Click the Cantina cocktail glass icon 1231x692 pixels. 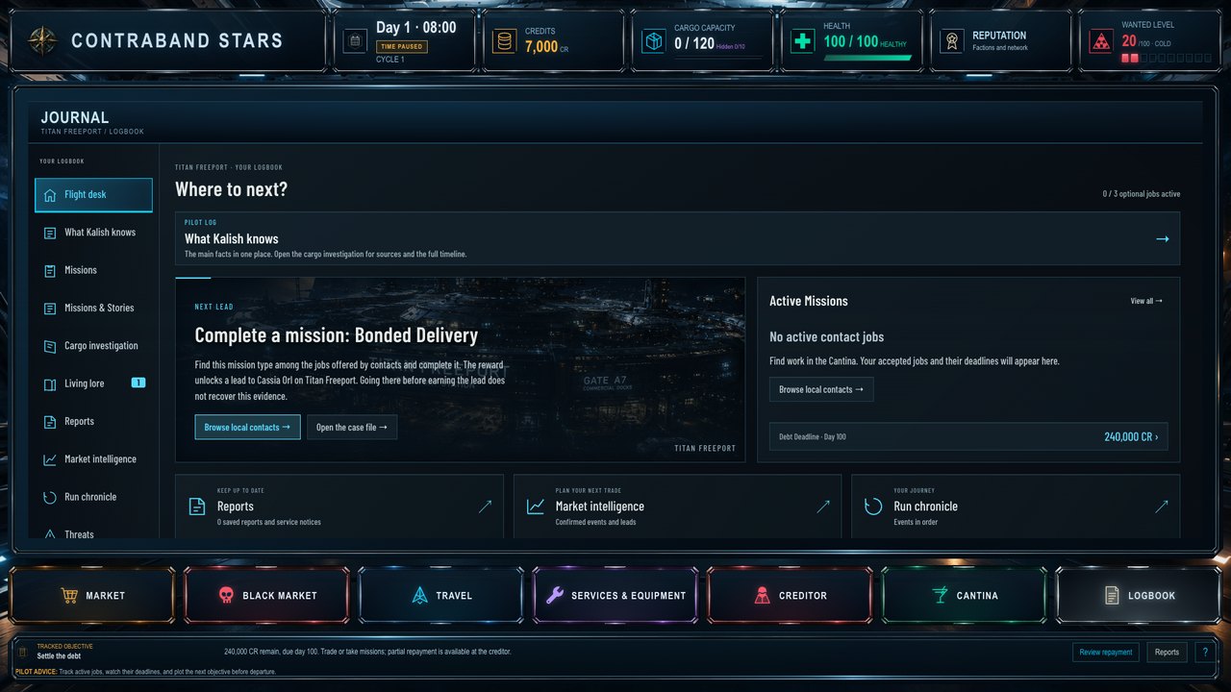[x=940, y=596]
